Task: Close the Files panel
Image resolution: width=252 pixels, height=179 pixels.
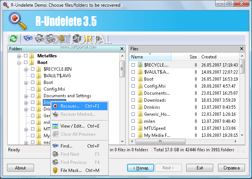Action: tap(242, 49)
